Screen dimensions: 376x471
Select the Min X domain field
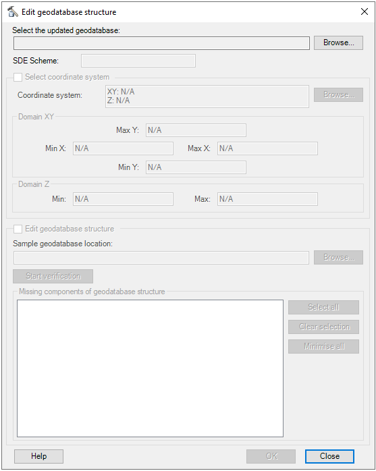click(123, 148)
